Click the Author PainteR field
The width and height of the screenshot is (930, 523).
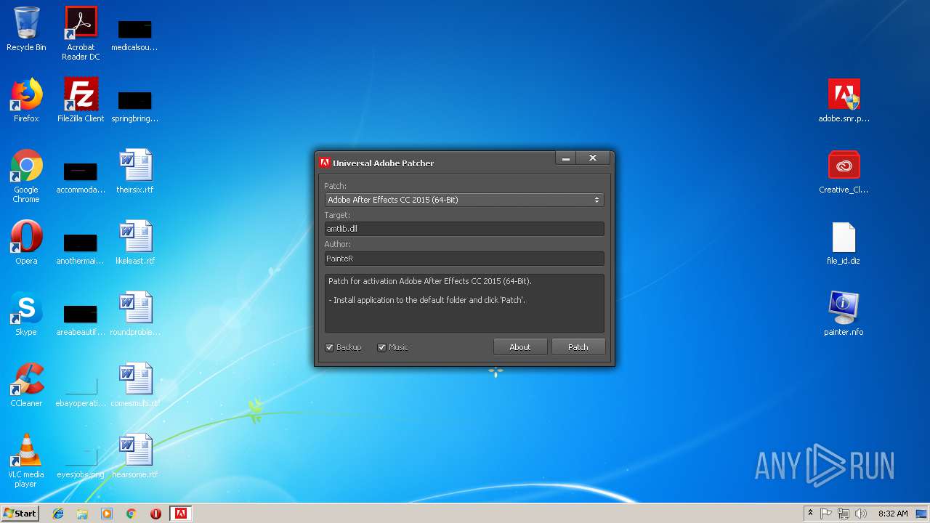point(464,259)
